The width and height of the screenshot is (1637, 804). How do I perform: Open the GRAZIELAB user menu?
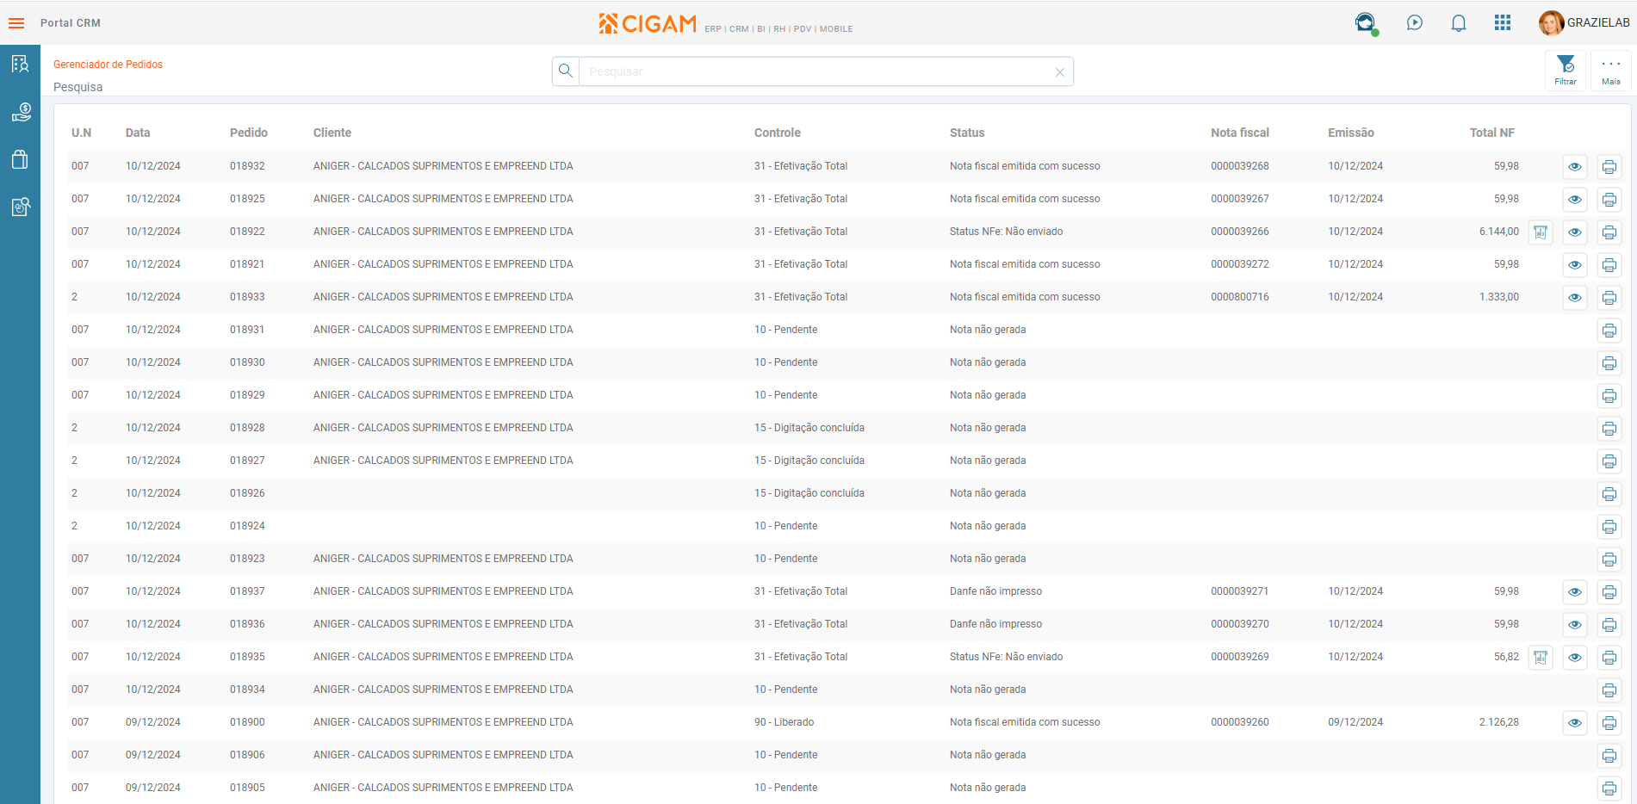tap(1598, 23)
